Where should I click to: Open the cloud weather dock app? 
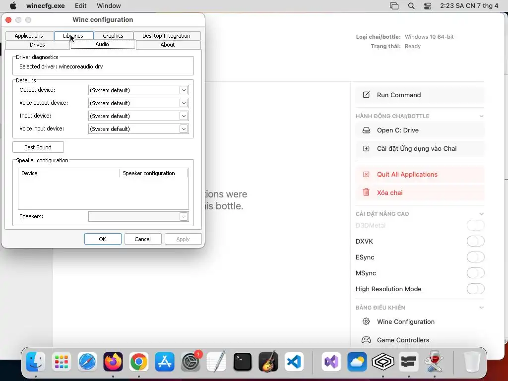(357, 362)
